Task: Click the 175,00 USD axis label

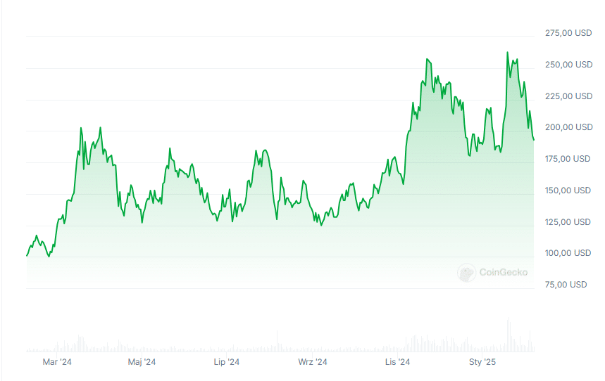Action: point(568,159)
